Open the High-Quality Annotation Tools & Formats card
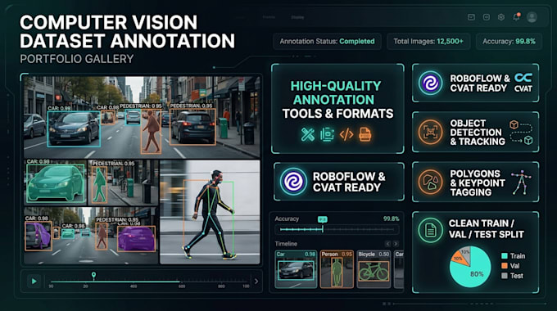Image resolution: width=557 pixels, height=311 pixels. click(337, 108)
